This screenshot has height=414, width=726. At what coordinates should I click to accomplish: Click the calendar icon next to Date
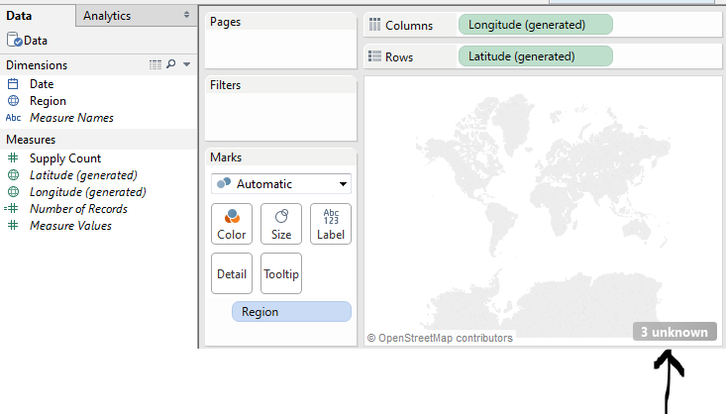click(x=13, y=85)
